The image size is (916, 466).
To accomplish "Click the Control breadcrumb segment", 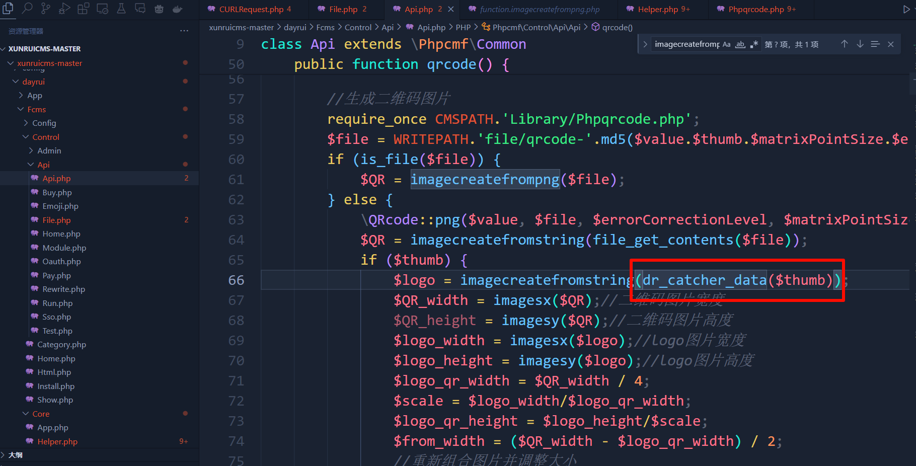I will pyautogui.click(x=358, y=27).
